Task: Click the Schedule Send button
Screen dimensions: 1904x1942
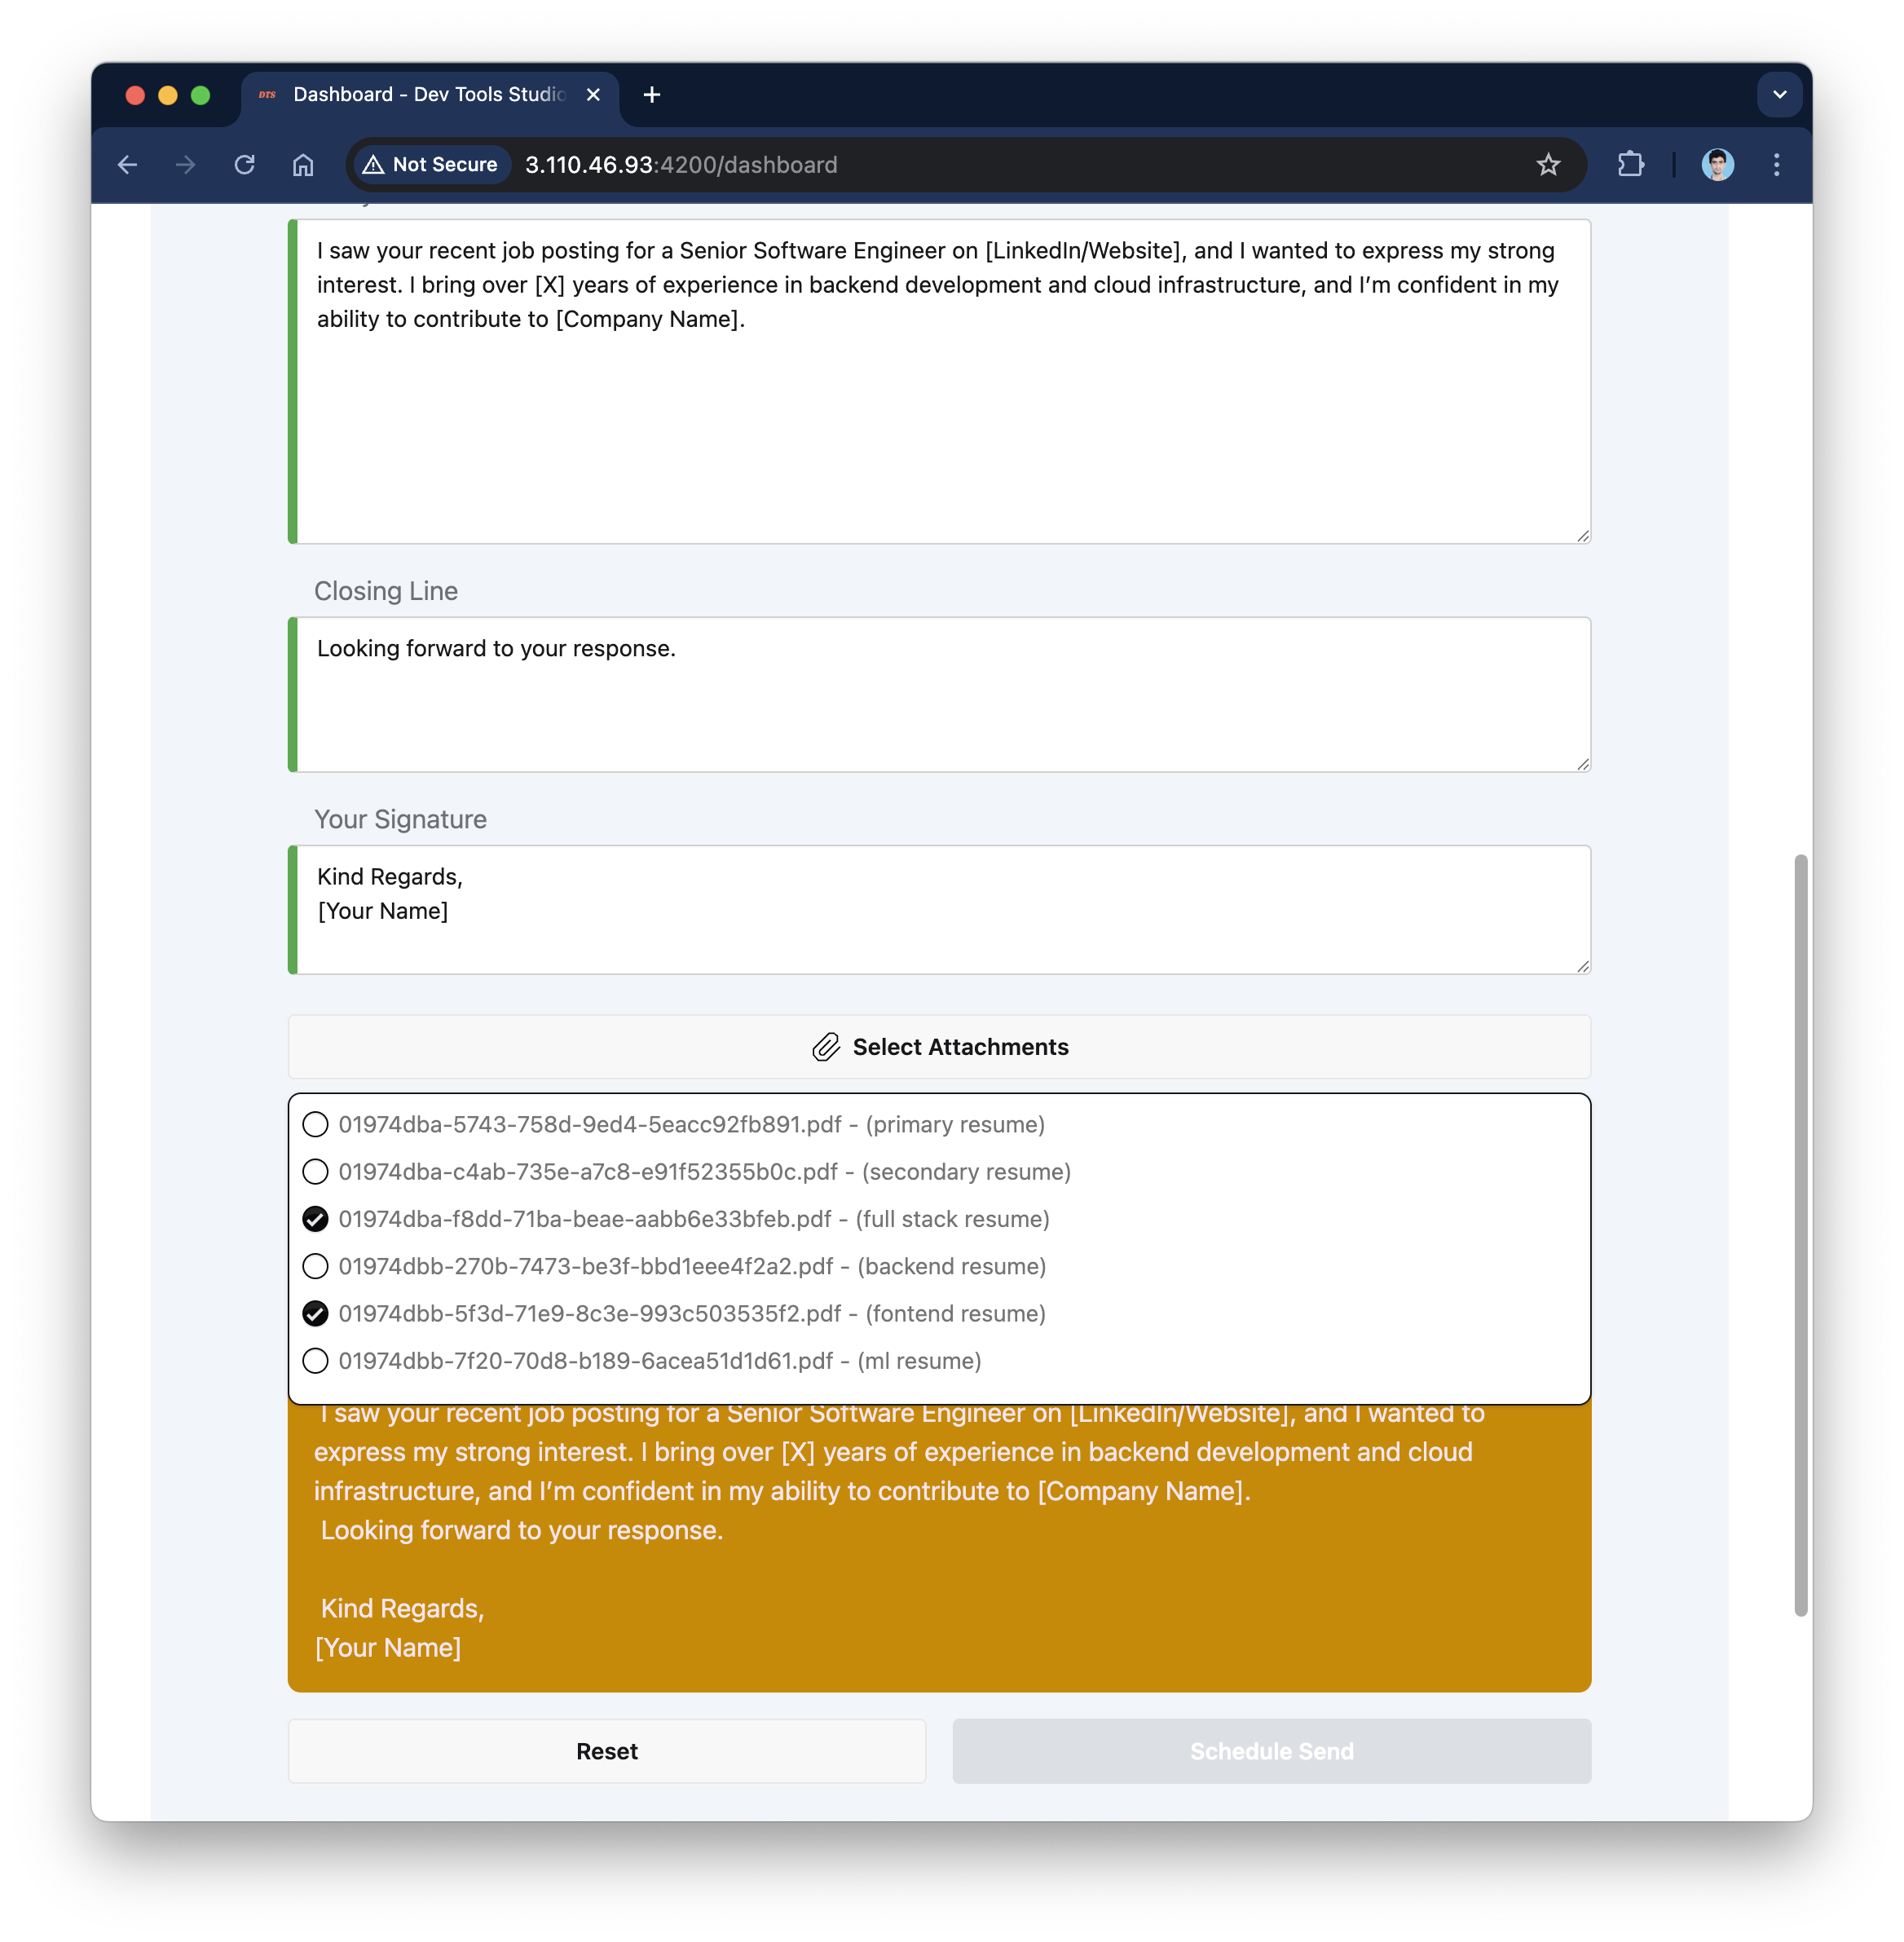Action: [x=1271, y=1751]
